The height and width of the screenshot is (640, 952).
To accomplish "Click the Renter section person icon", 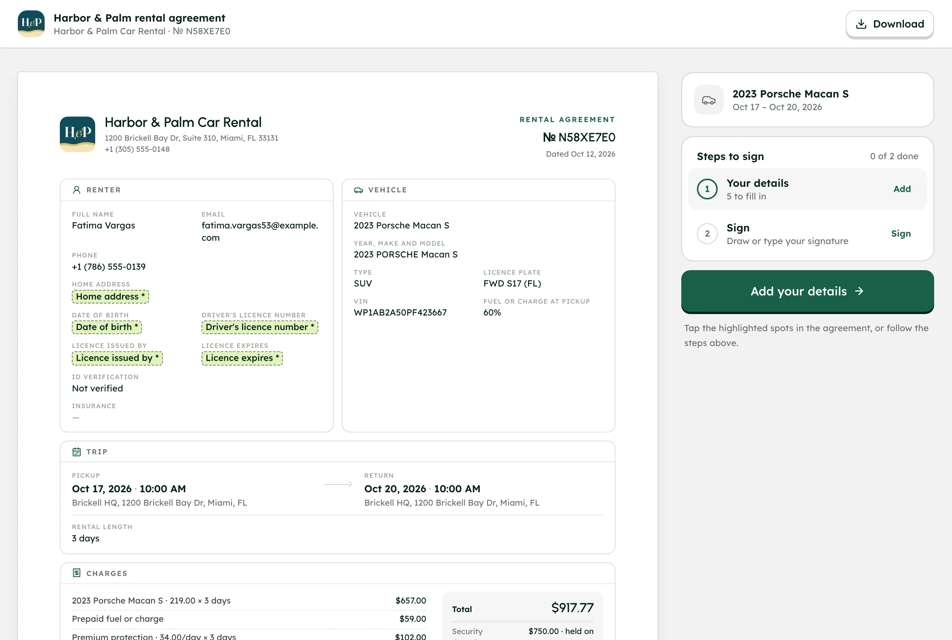I will [76, 190].
